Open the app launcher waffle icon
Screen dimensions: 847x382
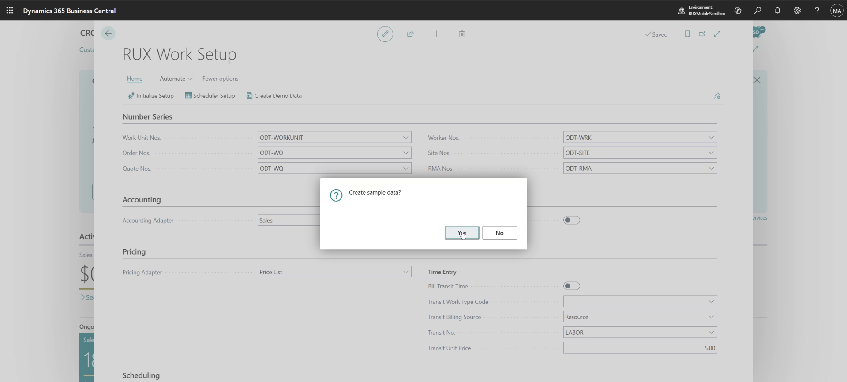pyautogui.click(x=10, y=10)
